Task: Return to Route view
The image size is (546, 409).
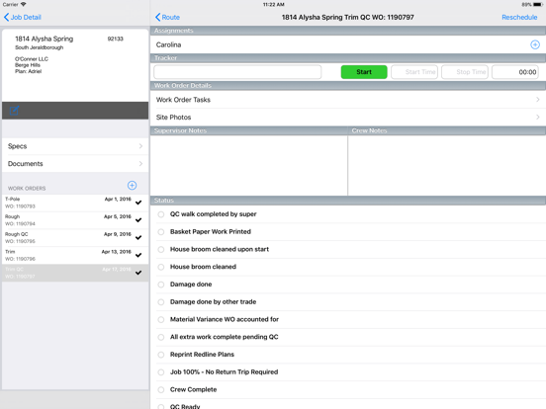Action: [167, 17]
